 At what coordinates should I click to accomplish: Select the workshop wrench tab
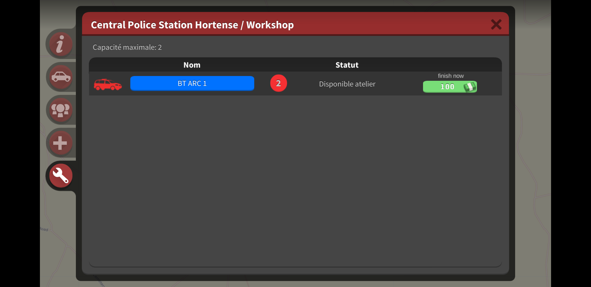click(x=61, y=176)
